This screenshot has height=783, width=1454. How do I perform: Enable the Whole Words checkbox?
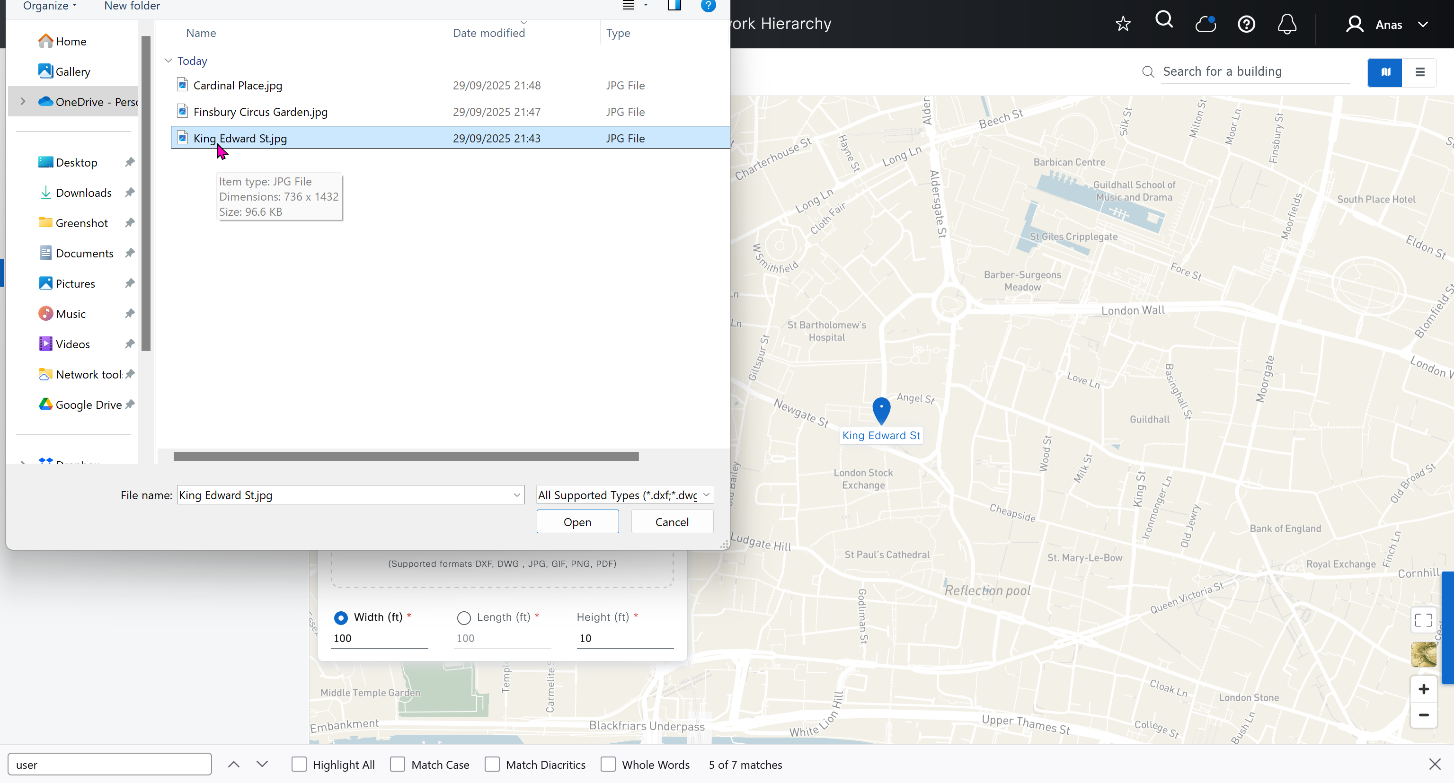point(607,764)
